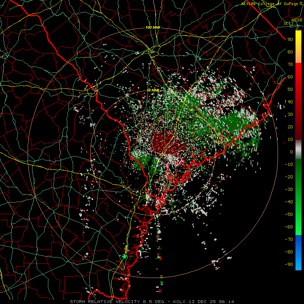Image resolution: width=304 pixels, height=304 pixels.
Task: Click the "[KT]" units label
Action: [288, 23]
